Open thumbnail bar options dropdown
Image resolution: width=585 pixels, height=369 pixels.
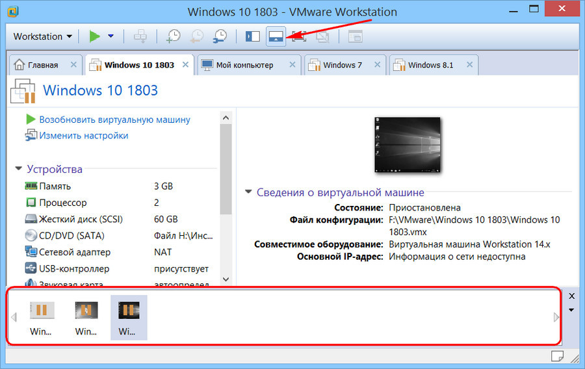pyautogui.click(x=571, y=310)
